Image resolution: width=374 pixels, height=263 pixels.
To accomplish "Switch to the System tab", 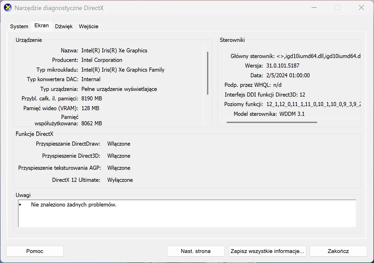I will [18, 26].
